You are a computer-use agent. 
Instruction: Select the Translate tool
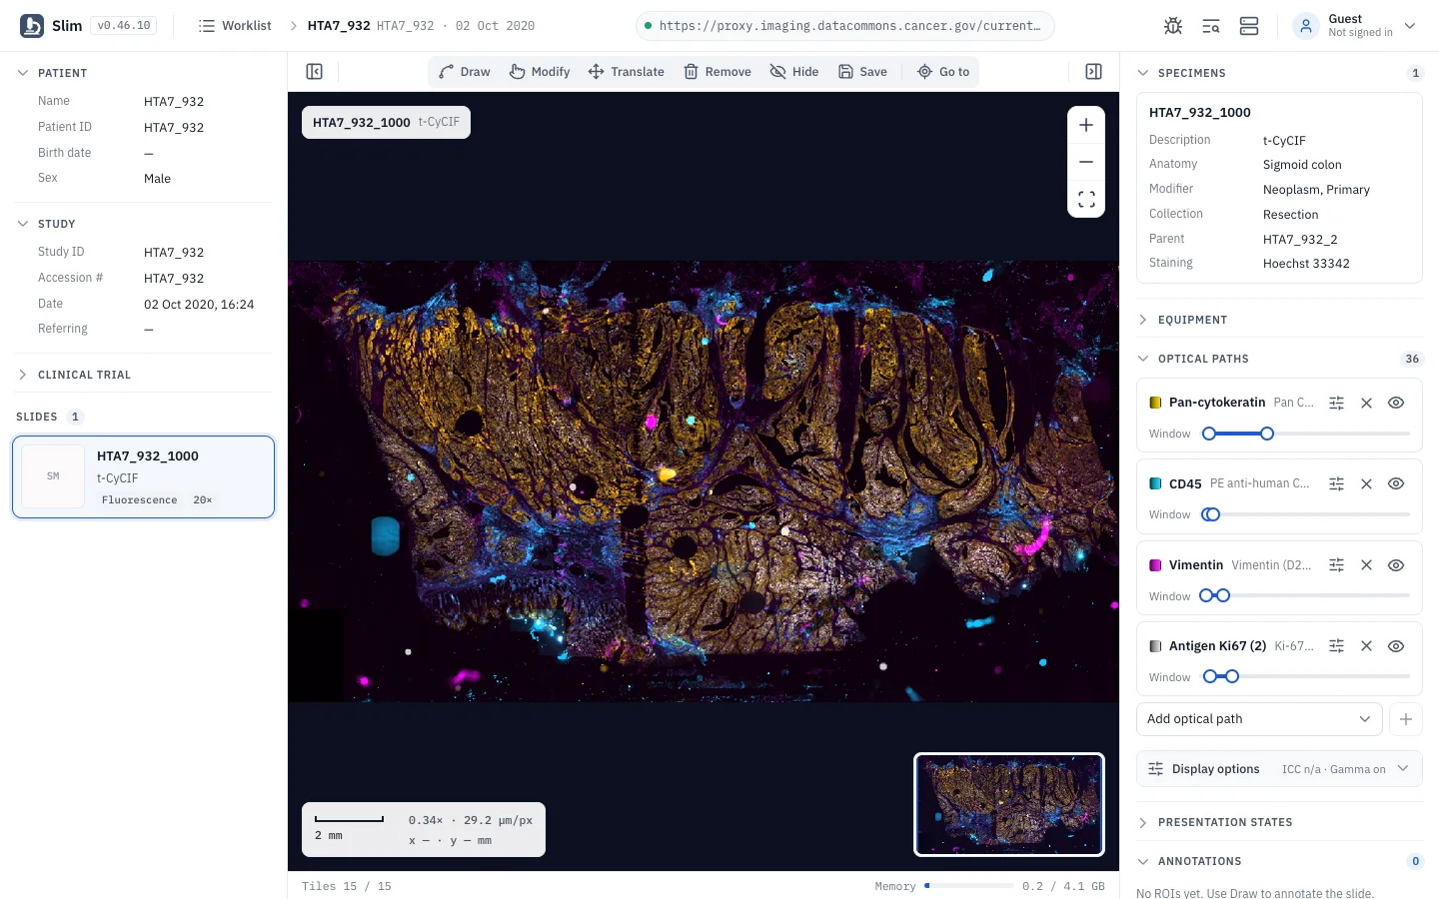point(627,72)
